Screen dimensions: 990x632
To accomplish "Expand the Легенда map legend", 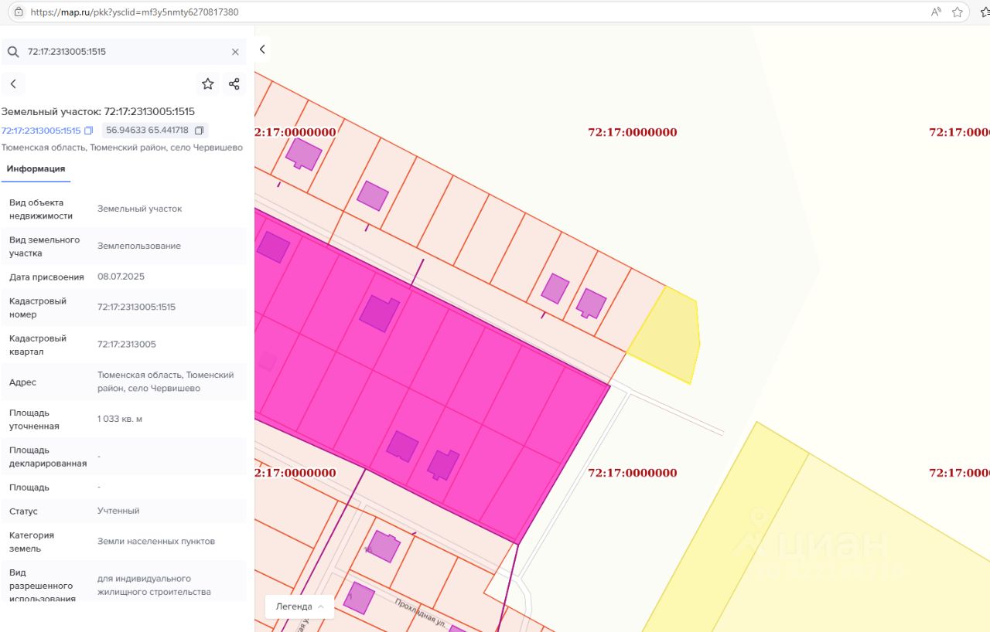I will pyautogui.click(x=299, y=607).
